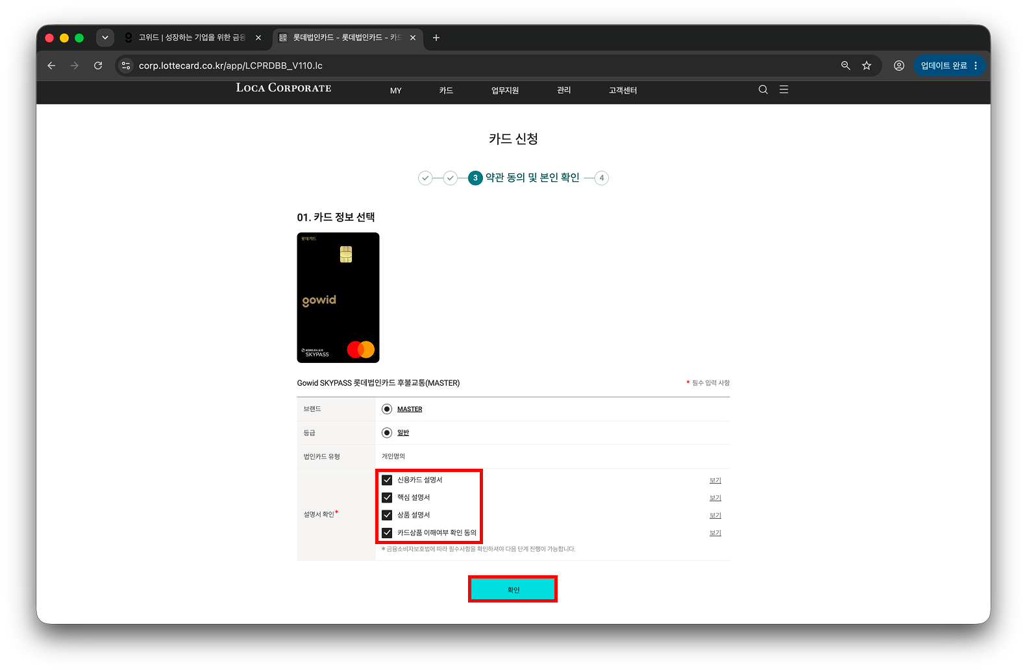Open the 업무지원 menu

tap(505, 91)
